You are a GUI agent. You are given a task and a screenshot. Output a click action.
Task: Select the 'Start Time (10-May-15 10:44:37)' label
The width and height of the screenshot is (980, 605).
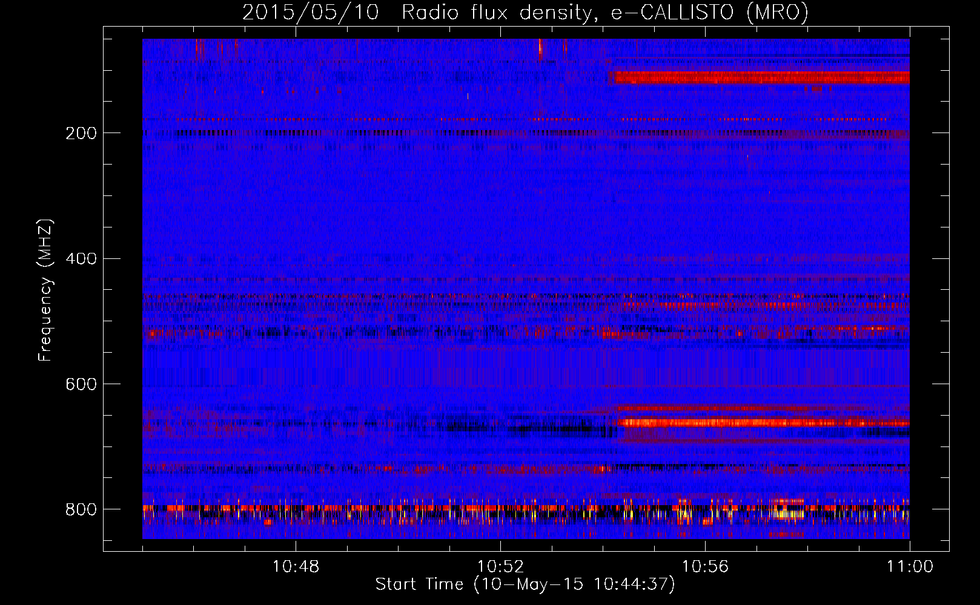tap(525, 584)
